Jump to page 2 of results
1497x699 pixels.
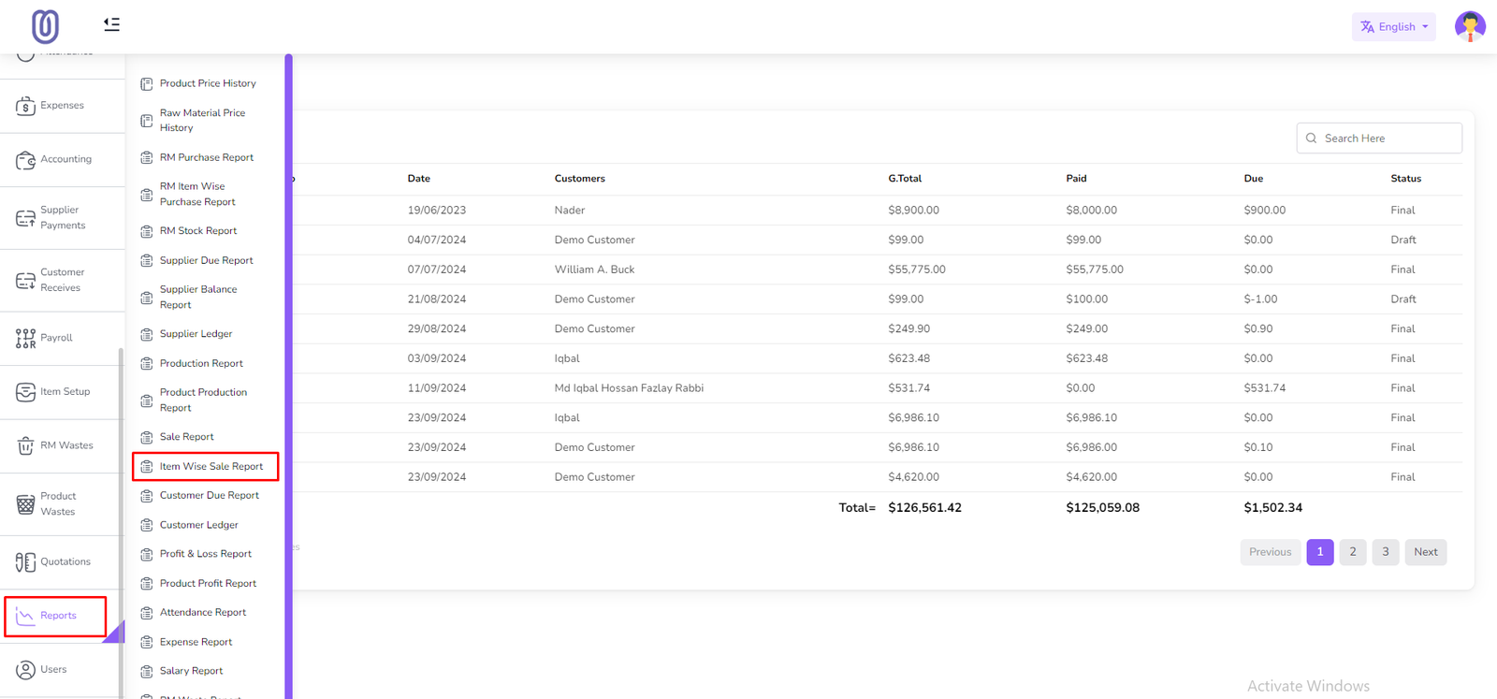pos(1352,552)
